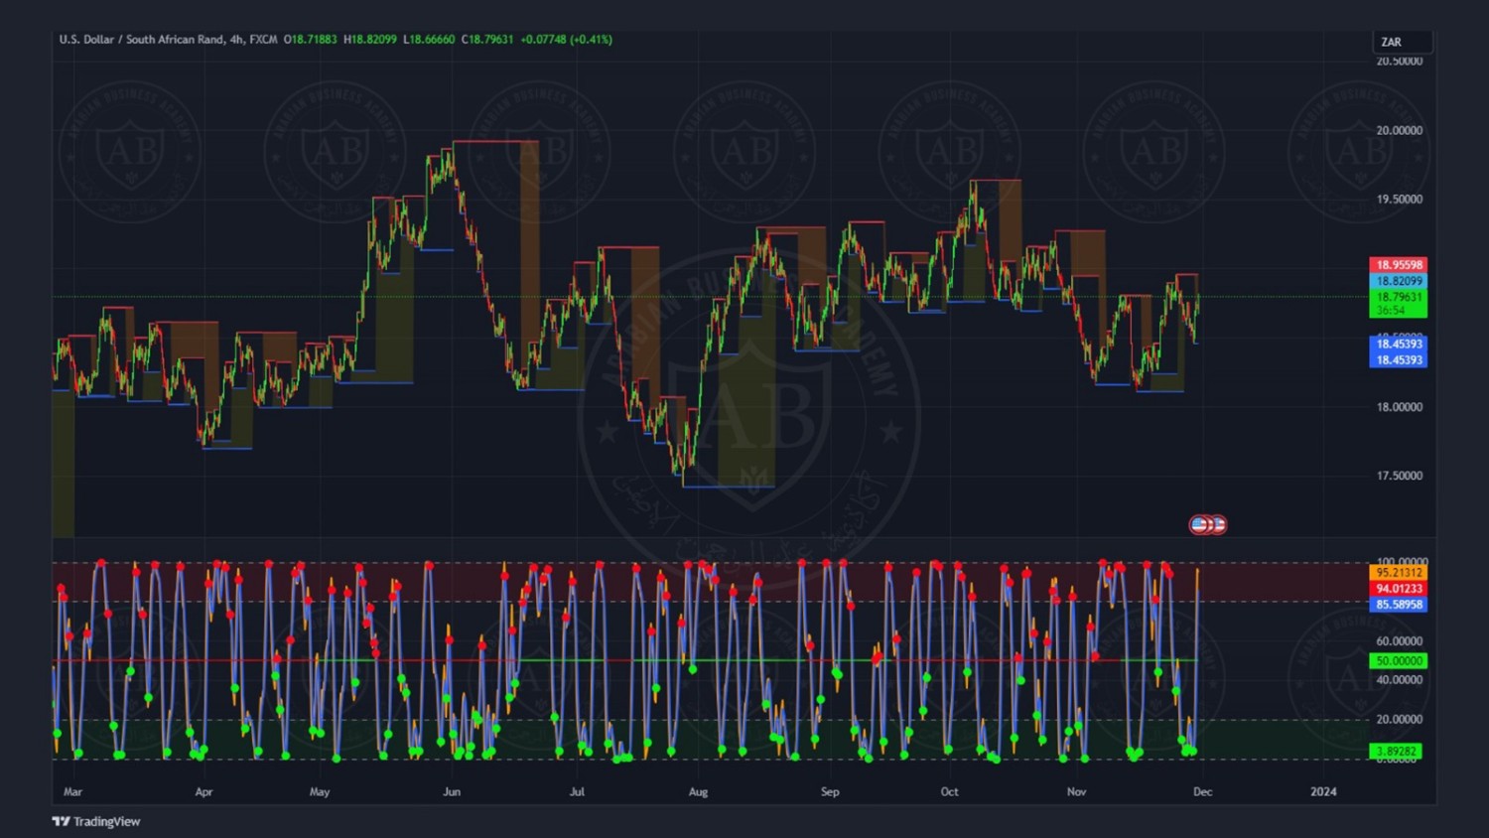Select the red 18.95598 price label
This screenshot has height=838, width=1489.
tap(1399, 265)
